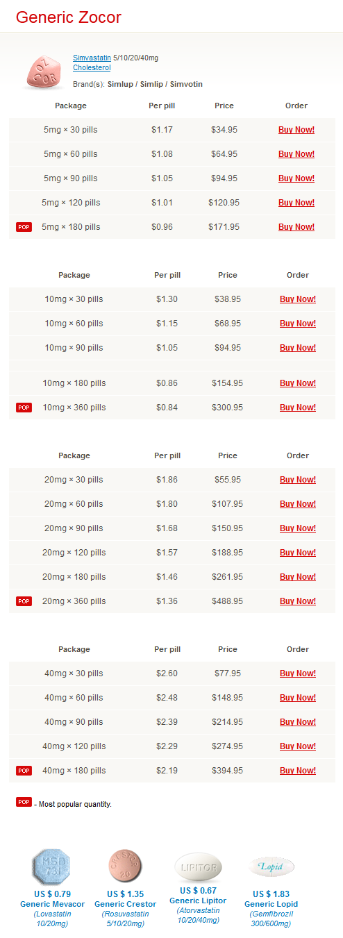
Task: Buy Now for 10mg × 90 pills
Action: 298,348
